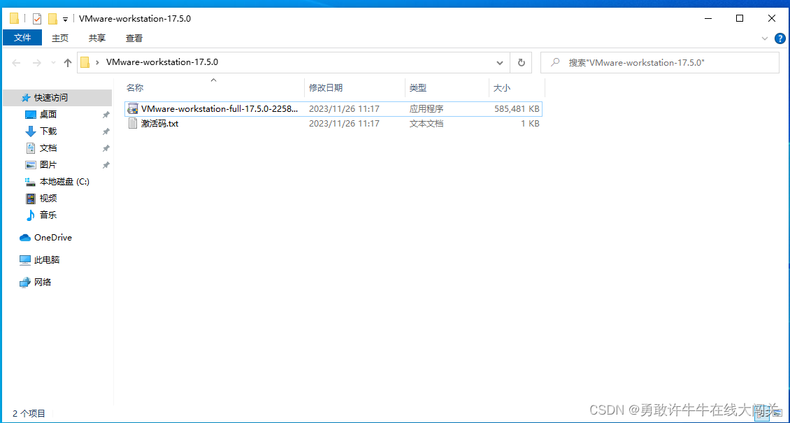Image resolution: width=790 pixels, height=423 pixels.
Task: Click the VMware installer application icon
Action: click(133, 108)
